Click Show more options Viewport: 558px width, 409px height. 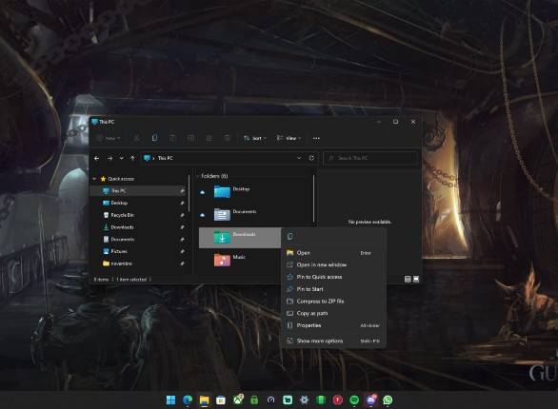tap(334, 341)
